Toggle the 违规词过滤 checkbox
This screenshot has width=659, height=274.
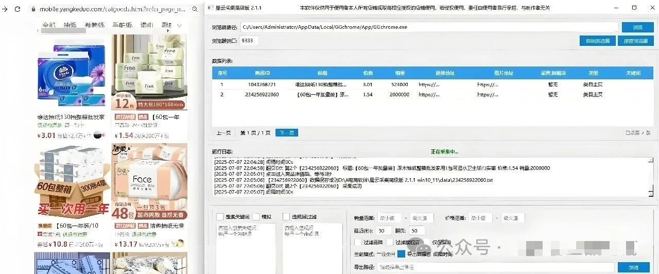pyautogui.click(x=286, y=217)
